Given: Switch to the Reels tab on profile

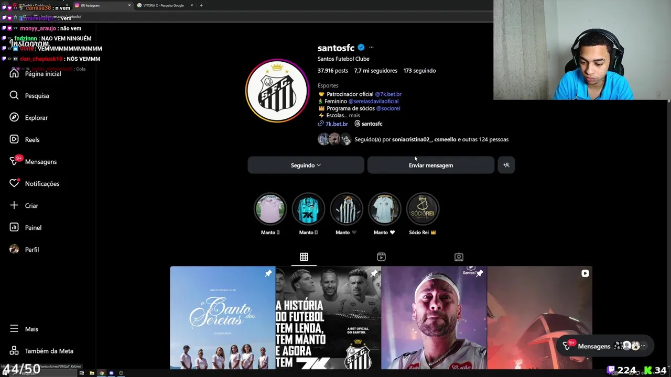Looking at the screenshot, I should [x=381, y=257].
